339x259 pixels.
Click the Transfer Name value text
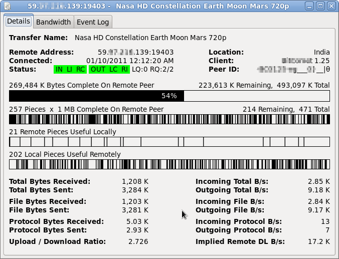[150, 38]
